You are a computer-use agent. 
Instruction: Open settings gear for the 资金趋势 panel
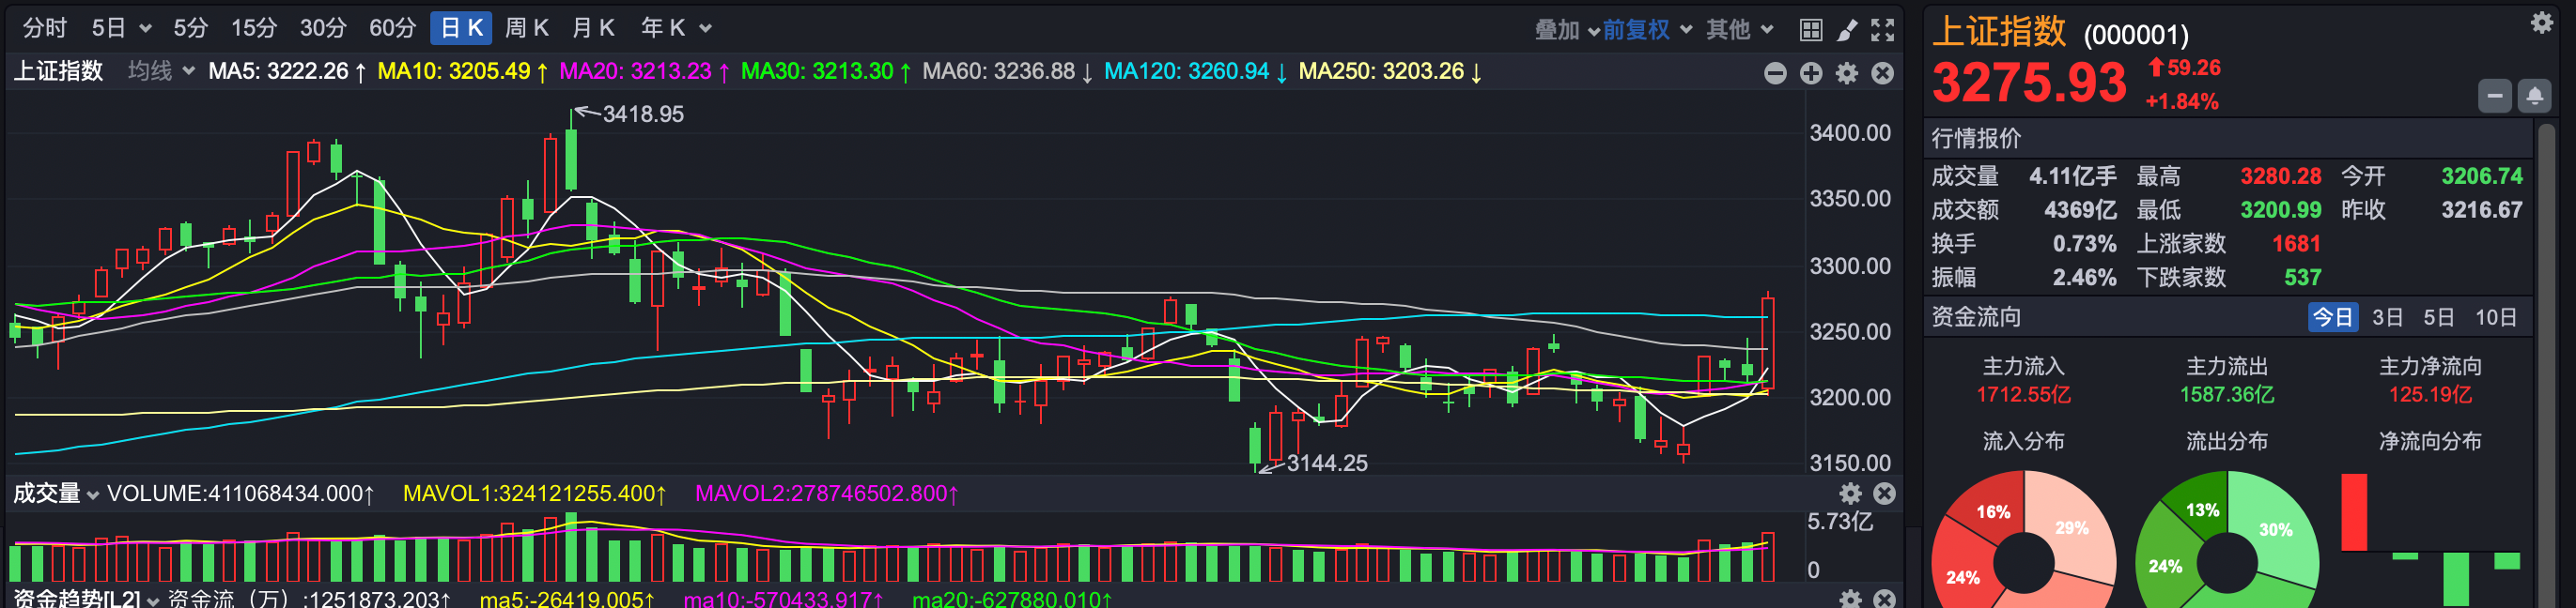coord(1851,598)
